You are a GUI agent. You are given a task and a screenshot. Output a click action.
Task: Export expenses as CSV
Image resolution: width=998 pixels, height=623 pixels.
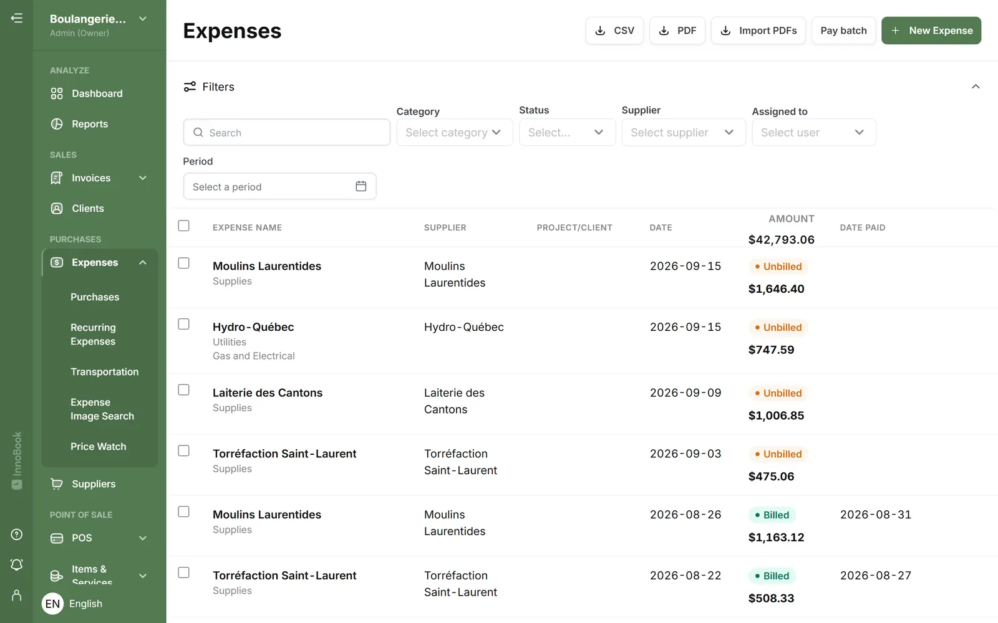point(614,31)
